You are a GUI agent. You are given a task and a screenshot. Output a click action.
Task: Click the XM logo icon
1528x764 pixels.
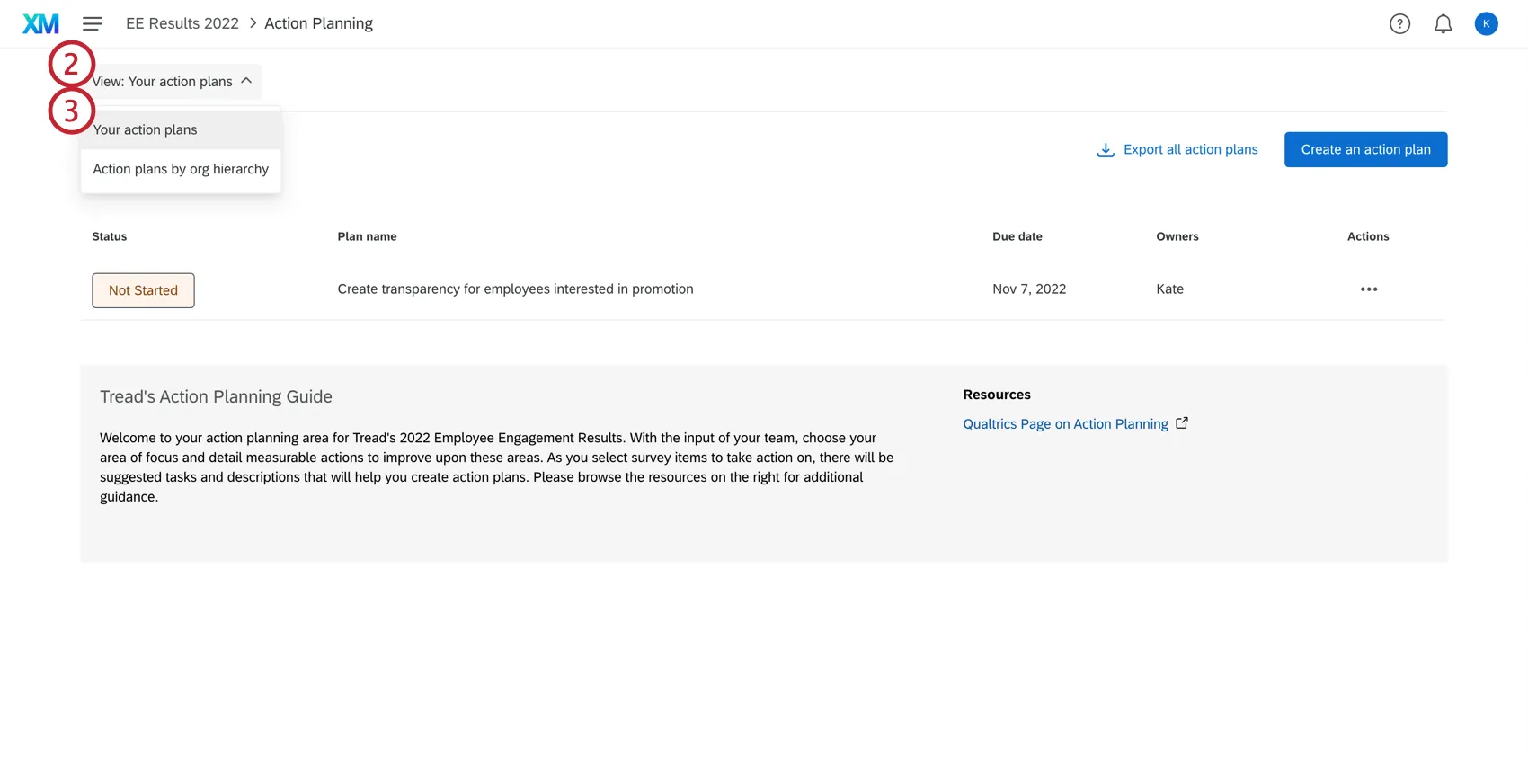click(x=40, y=24)
